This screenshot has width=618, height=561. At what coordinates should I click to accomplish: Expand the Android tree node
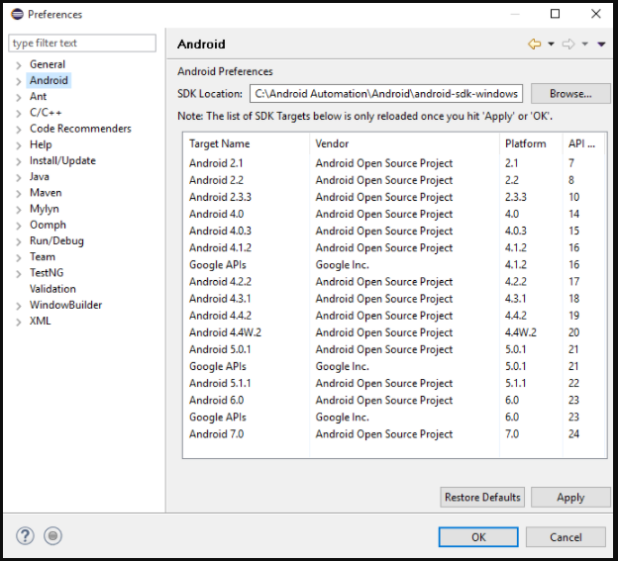19,81
